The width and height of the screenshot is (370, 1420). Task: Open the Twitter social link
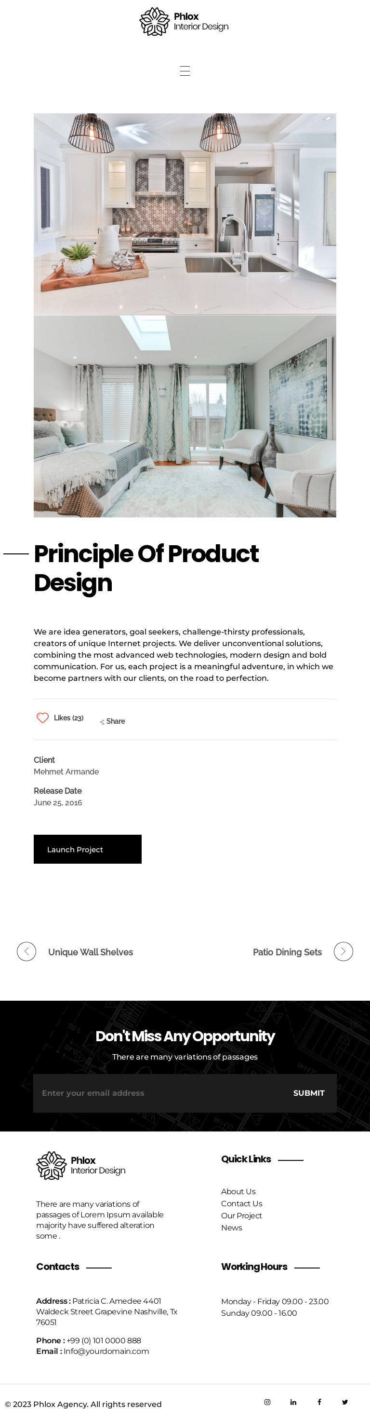344,1402
